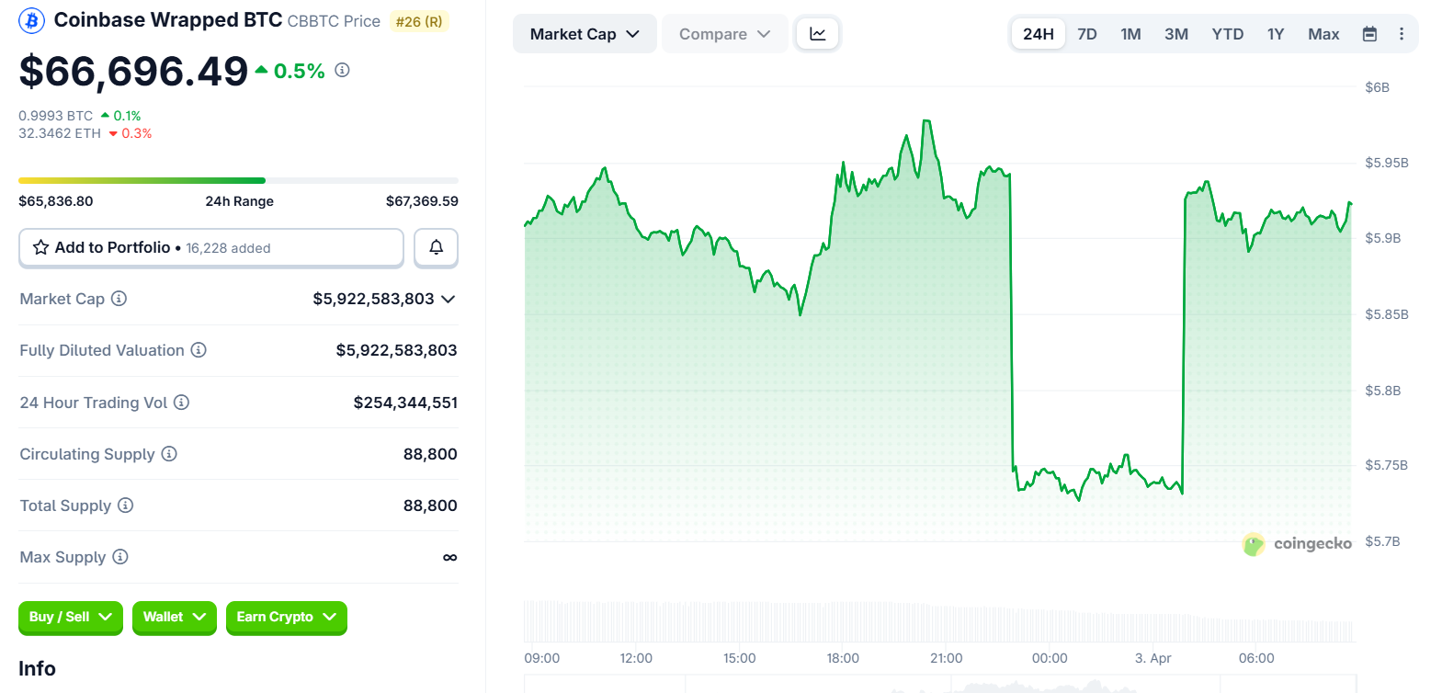The height and width of the screenshot is (693, 1442).
Task: Open the calendar date range picker
Action: 1369,34
